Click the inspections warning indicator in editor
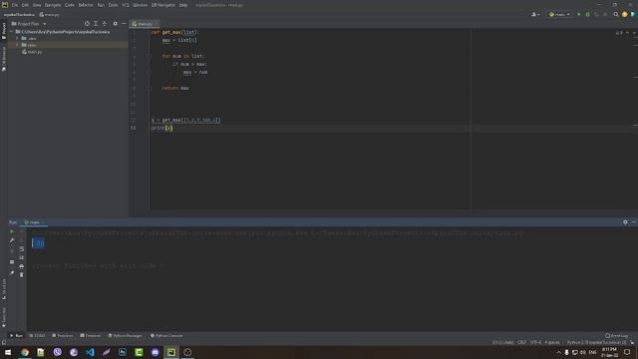This screenshot has width=638, height=359. 618,32
